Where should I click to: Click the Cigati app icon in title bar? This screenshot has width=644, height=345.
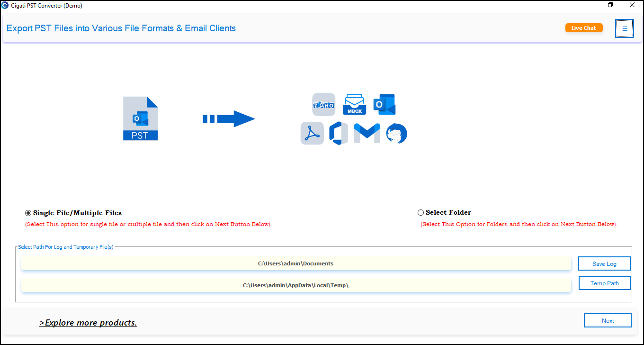[5, 5]
